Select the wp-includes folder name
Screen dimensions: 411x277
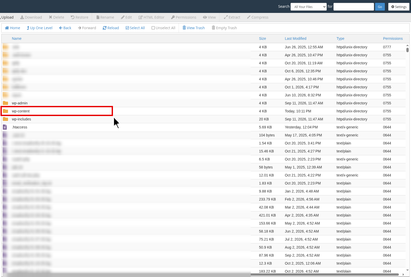[21, 119]
